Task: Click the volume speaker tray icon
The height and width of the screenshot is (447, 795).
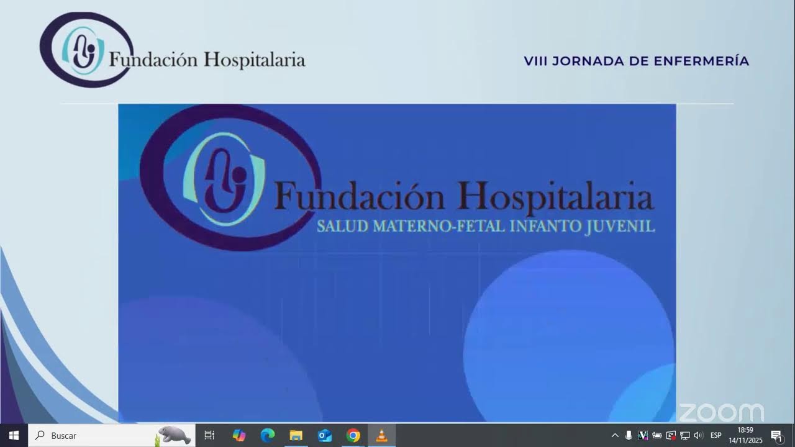Action: [699, 435]
